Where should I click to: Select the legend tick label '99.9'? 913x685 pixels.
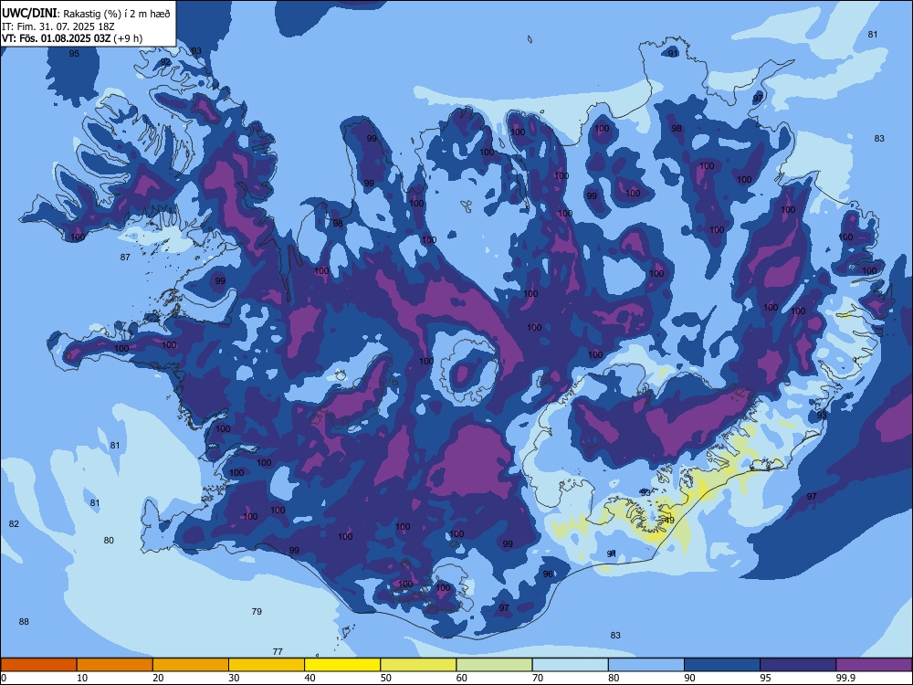click(x=845, y=678)
